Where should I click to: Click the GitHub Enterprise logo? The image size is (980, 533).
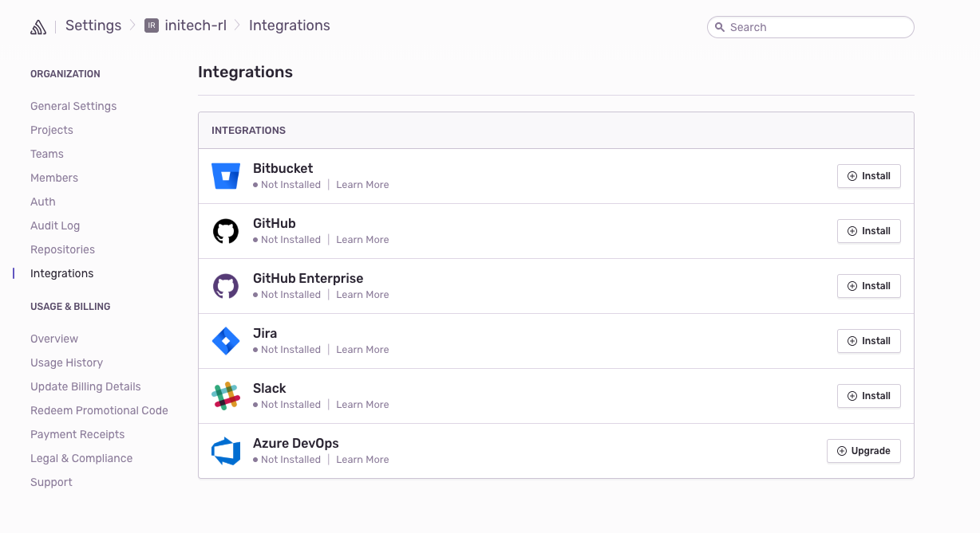pyautogui.click(x=226, y=286)
